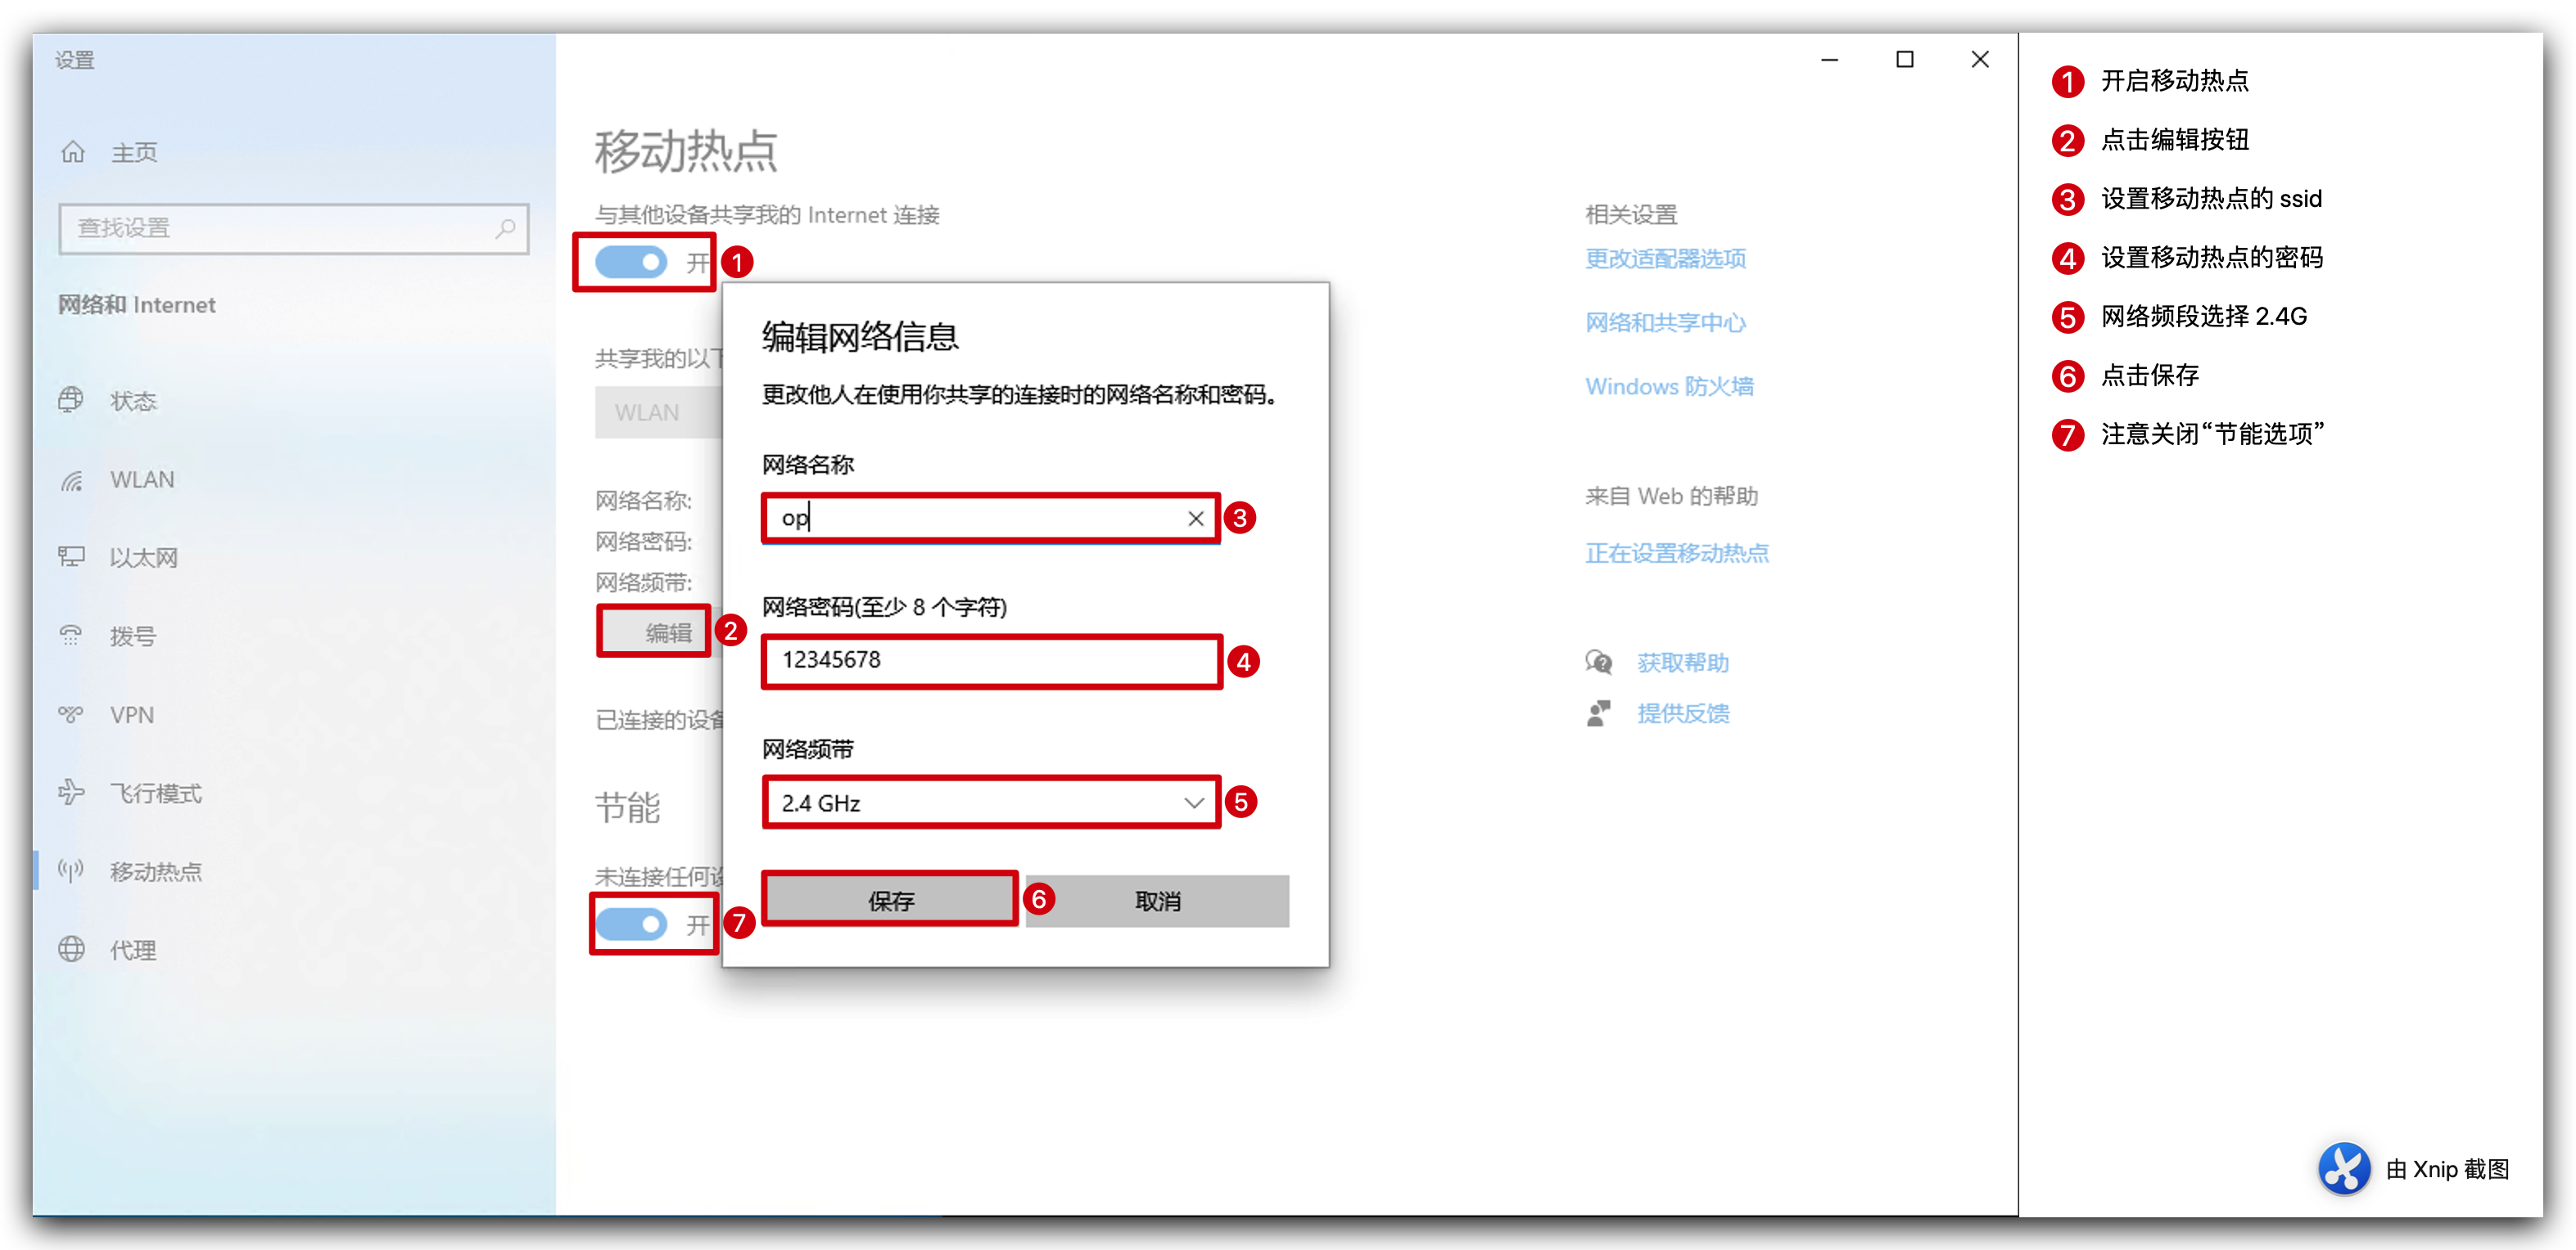Image resolution: width=2576 pixels, height=1250 pixels.
Task: Open Windows 防火墙 link
Action: point(1669,387)
